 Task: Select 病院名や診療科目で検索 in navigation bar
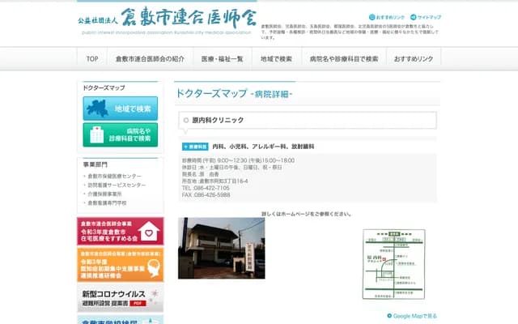[x=344, y=59]
